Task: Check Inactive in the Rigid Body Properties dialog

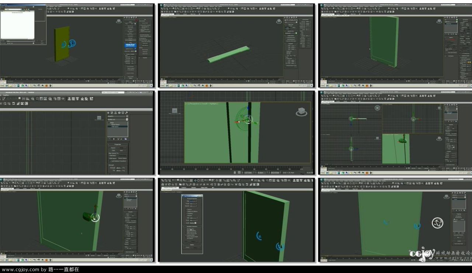Action: tap(186, 209)
